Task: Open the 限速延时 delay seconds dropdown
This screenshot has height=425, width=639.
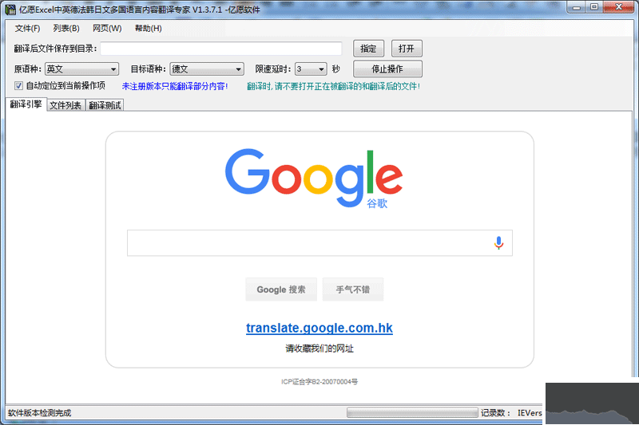Action: [x=311, y=69]
